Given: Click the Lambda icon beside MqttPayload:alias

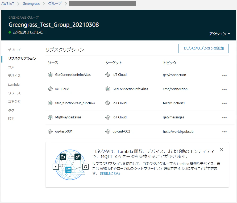Looking at the screenshot, I should click(50, 117).
